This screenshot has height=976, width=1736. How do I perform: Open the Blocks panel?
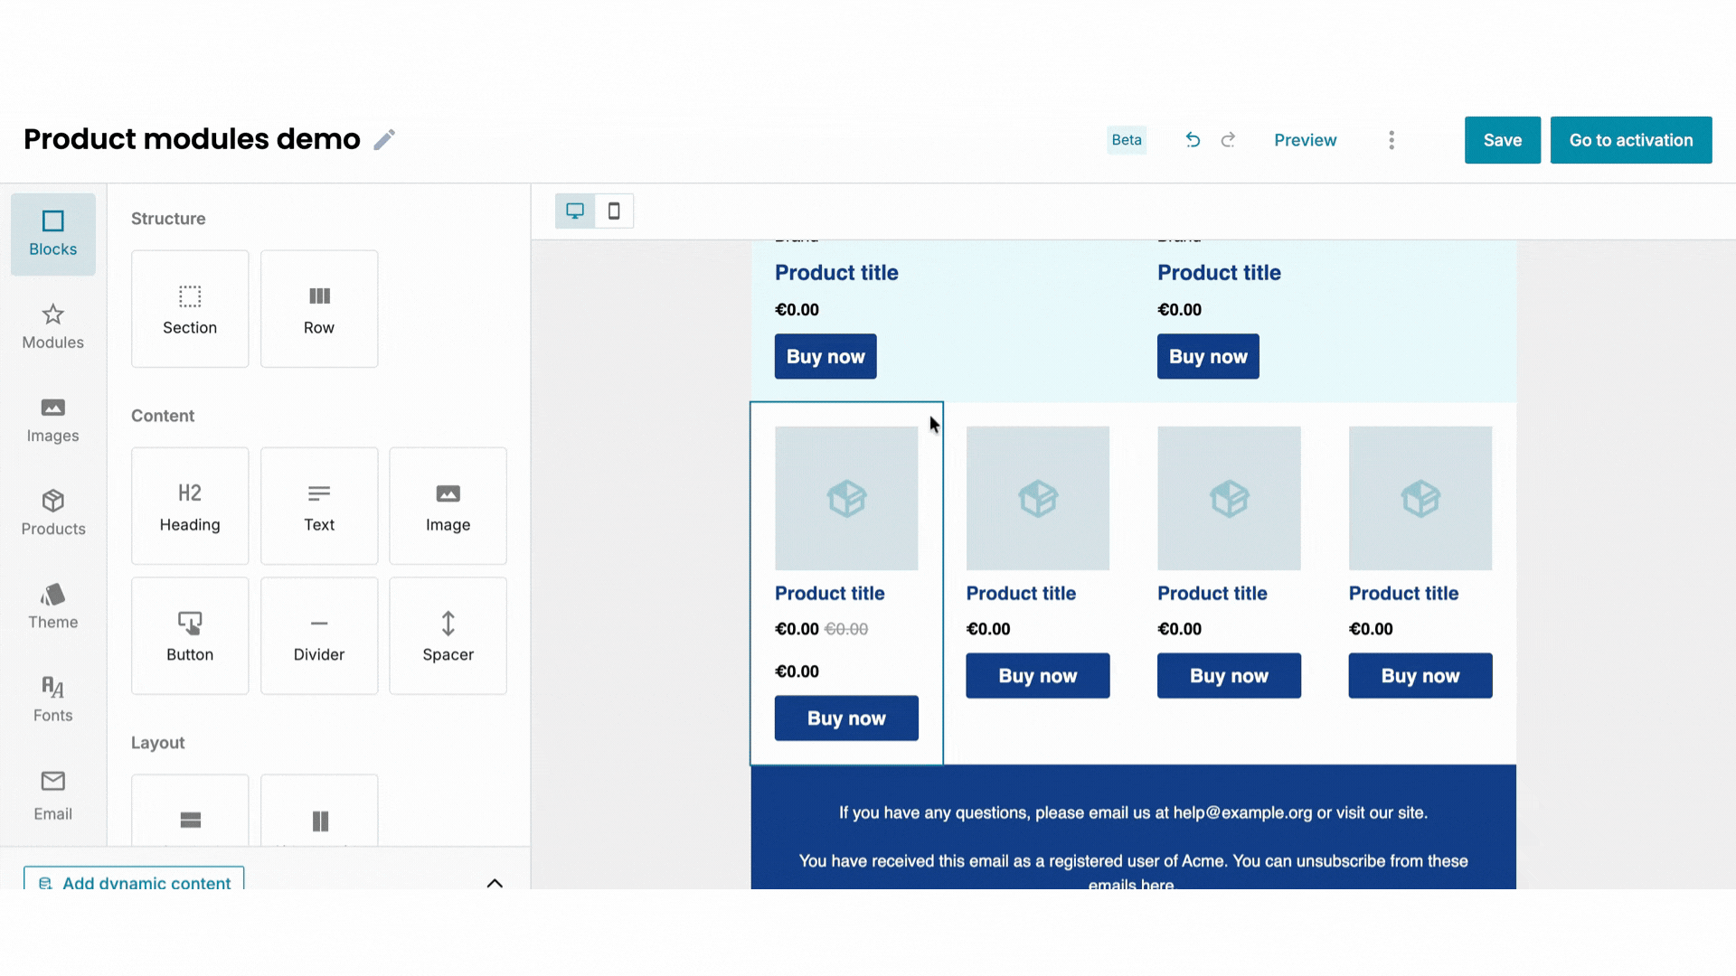pyautogui.click(x=52, y=233)
